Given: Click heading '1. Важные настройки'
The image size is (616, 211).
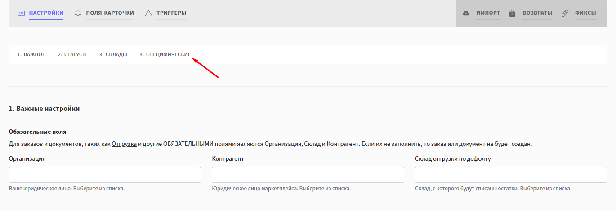Looking at the screenshot, I should point(45,109).
